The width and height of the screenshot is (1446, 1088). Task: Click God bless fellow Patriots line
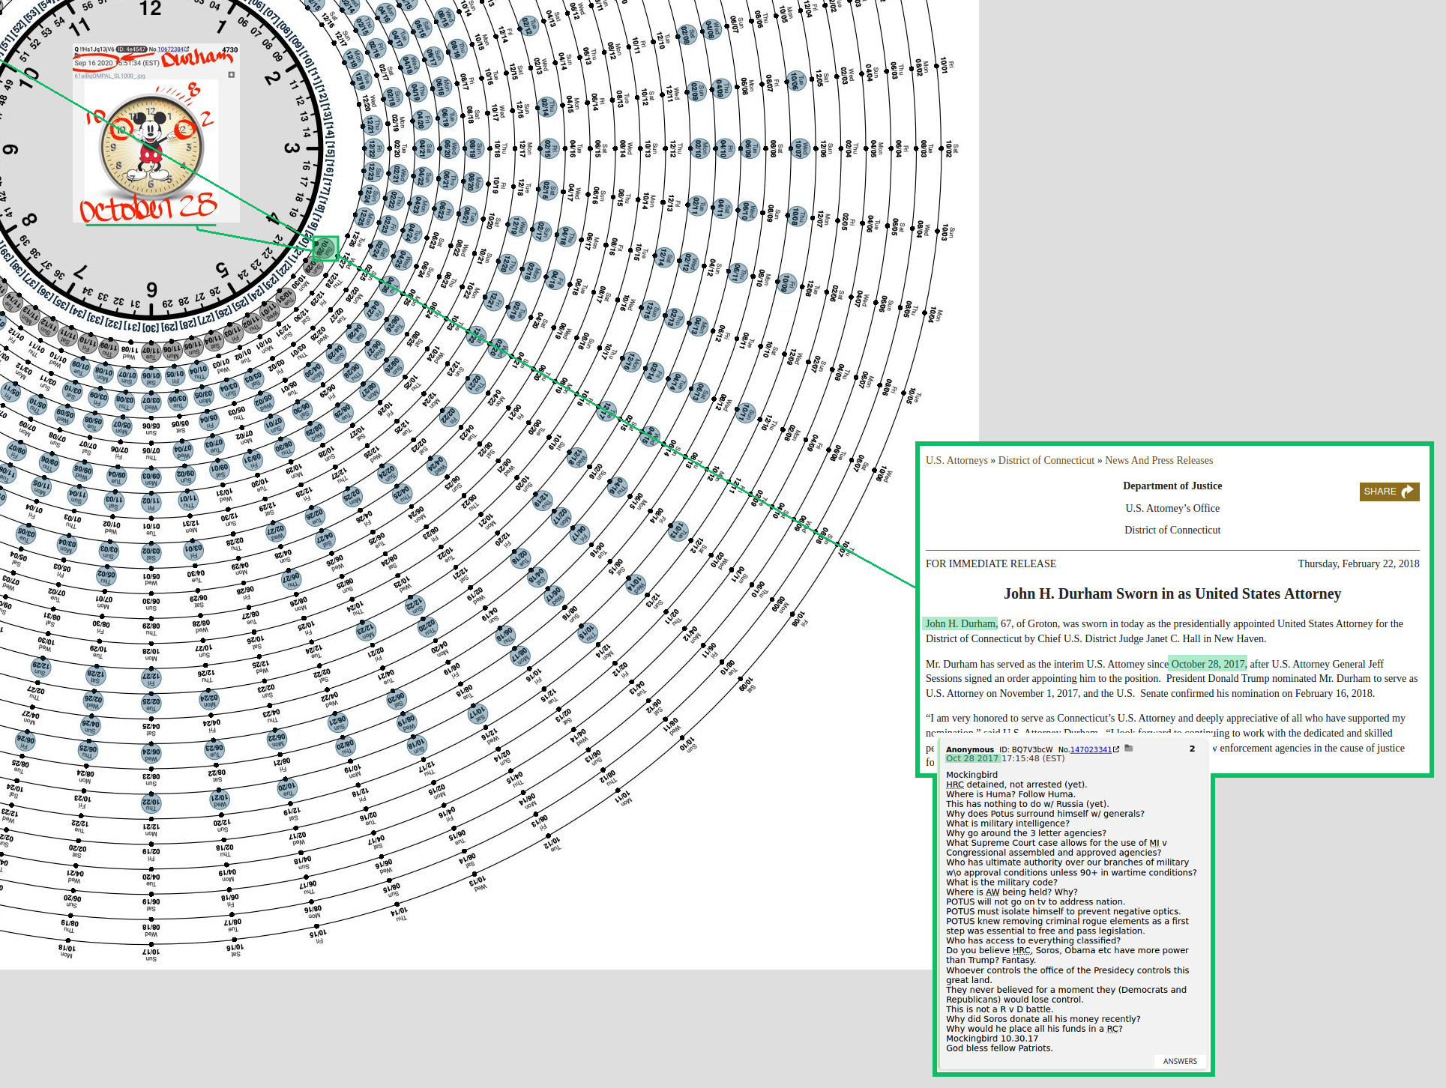[999, 1048]
